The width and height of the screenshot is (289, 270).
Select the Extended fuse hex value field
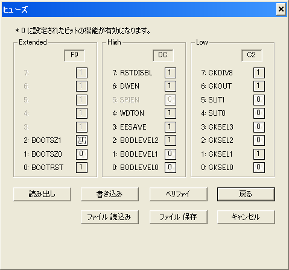pos(74,55)
